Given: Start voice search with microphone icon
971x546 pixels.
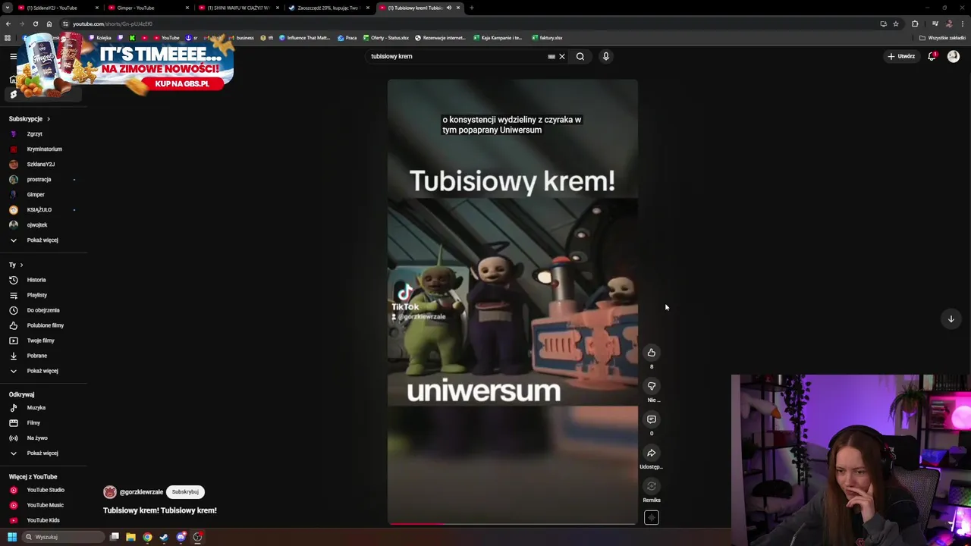Looking at the screenshot, I should coord(605,56).
